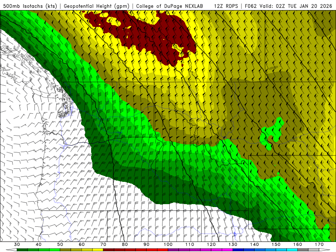Click the "02Z TUE JAN 20 2026" valid time
This screenshot has width=336, height=252.
pos(304,6)
